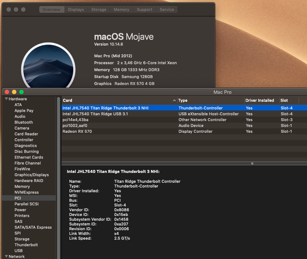
Task: Select PCI in the sidebar
Action: click(29, 198)
